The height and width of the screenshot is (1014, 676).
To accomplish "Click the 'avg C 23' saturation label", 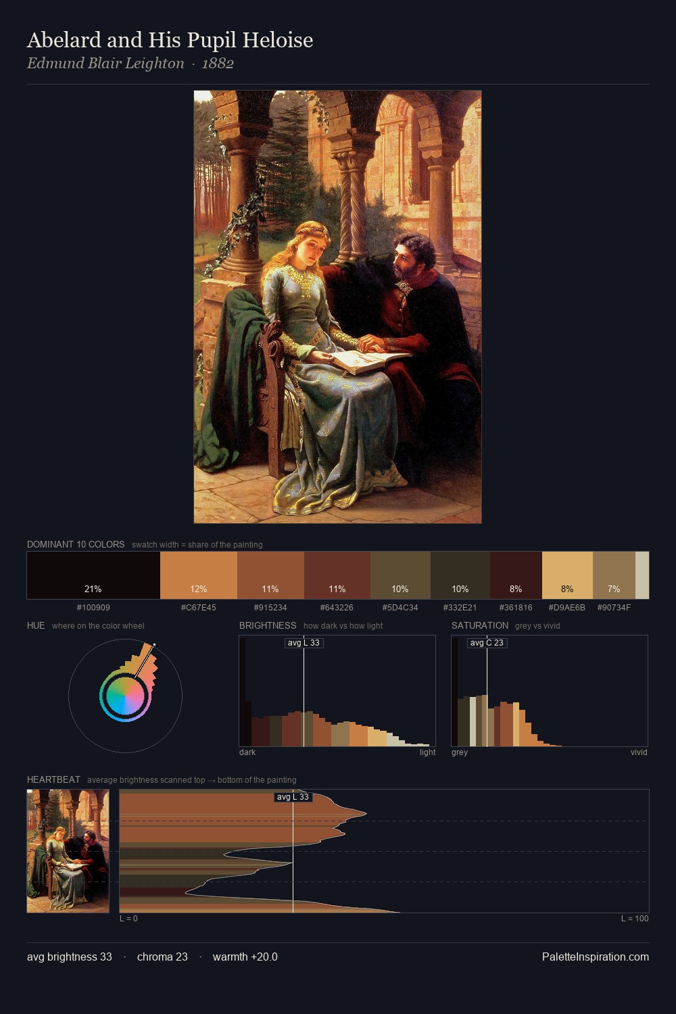I will coord(487,643).
